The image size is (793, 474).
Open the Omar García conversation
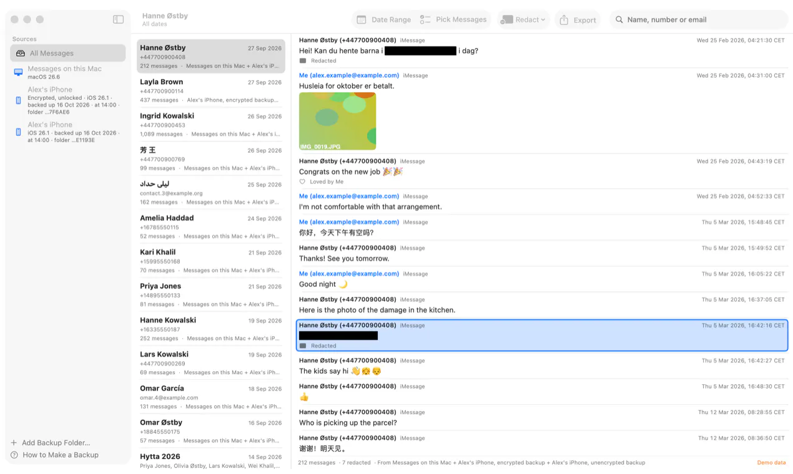[x=211, y=397]
